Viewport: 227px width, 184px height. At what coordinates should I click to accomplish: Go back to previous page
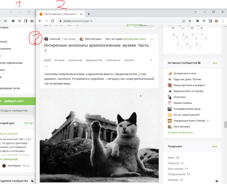pyautogui.click(x=40, y=21)
